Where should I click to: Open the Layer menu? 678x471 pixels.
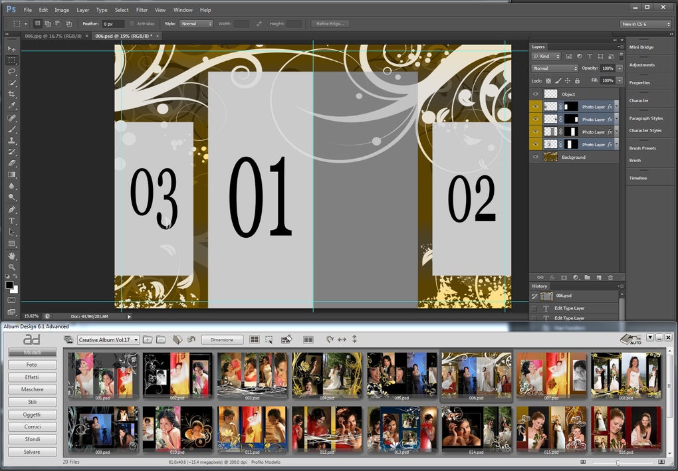pos(82,10)
